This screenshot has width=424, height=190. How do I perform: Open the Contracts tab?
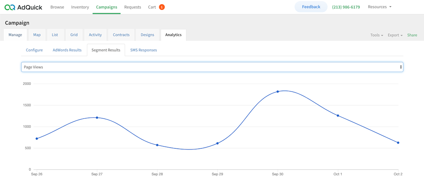(121, 35)
